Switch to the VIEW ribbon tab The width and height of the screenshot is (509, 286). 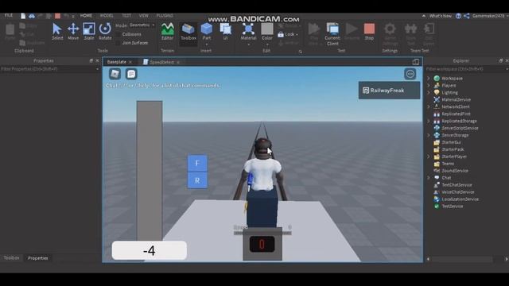click(143, 16)
